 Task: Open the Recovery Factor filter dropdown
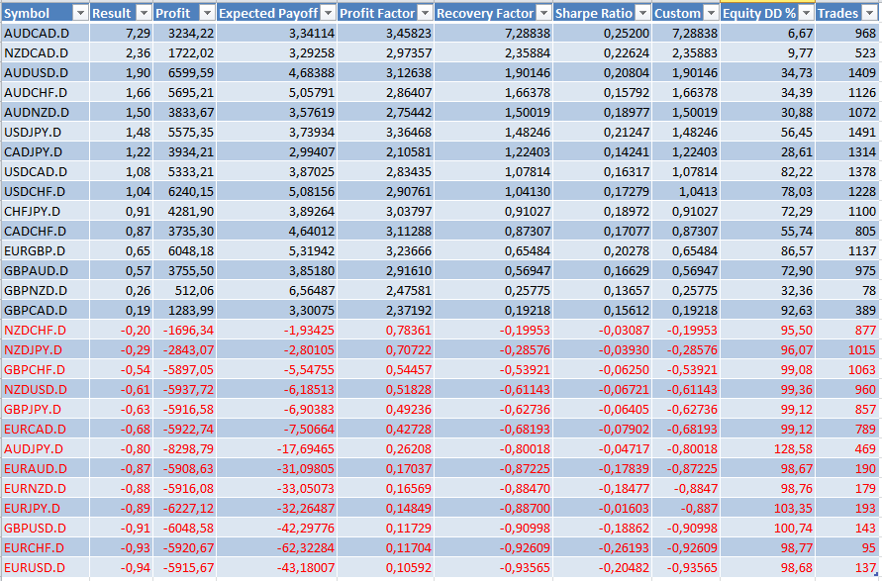coord(543,13)
